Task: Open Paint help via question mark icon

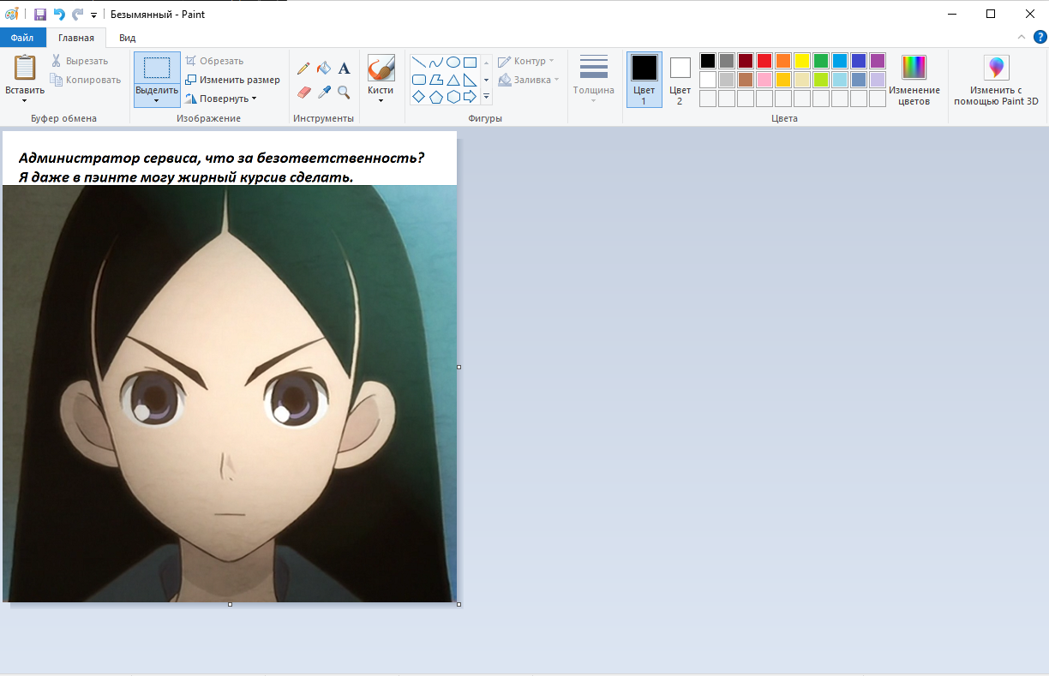Action: click(x=1040, y=37)
